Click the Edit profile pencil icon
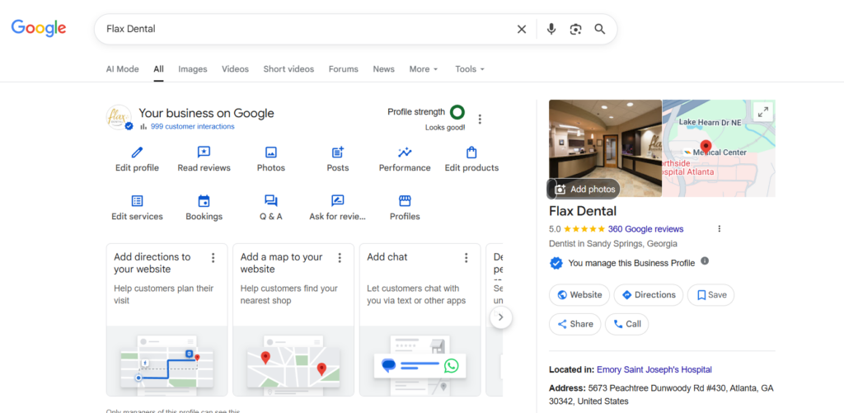 [137, 153]
